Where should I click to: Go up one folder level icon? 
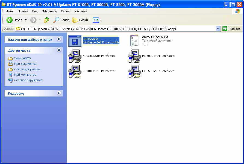46,20
